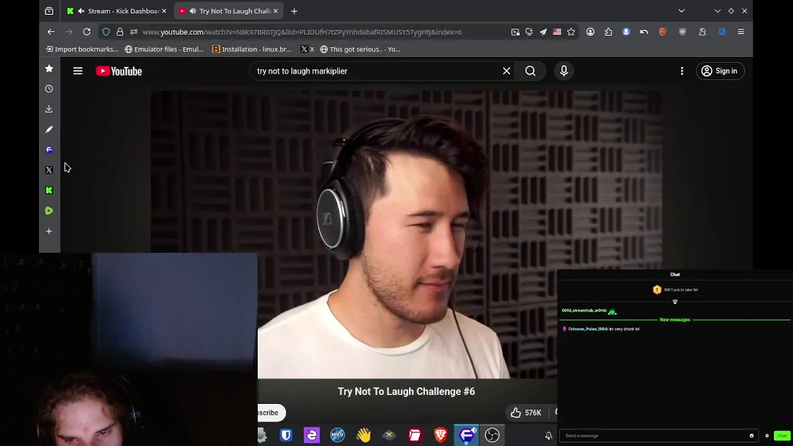
Task: Click the paper plane send icon
Action: click(x=543, y=32)
